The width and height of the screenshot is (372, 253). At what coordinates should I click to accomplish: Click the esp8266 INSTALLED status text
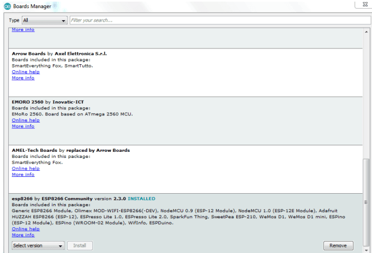tap(141, 199)
